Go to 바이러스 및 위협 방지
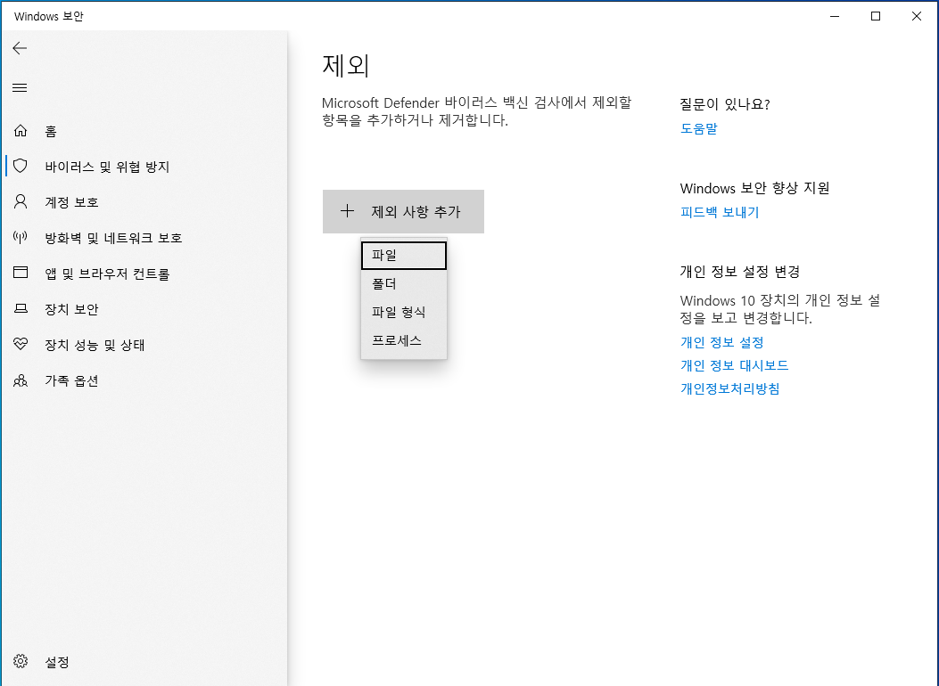Image resolution: width=939 pixels, height=686 pixels. 107,167
